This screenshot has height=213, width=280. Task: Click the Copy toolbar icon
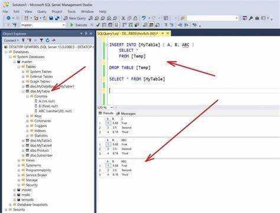point(129,18)
